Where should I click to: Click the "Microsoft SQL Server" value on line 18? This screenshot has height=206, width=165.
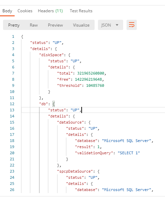[127, 141]
